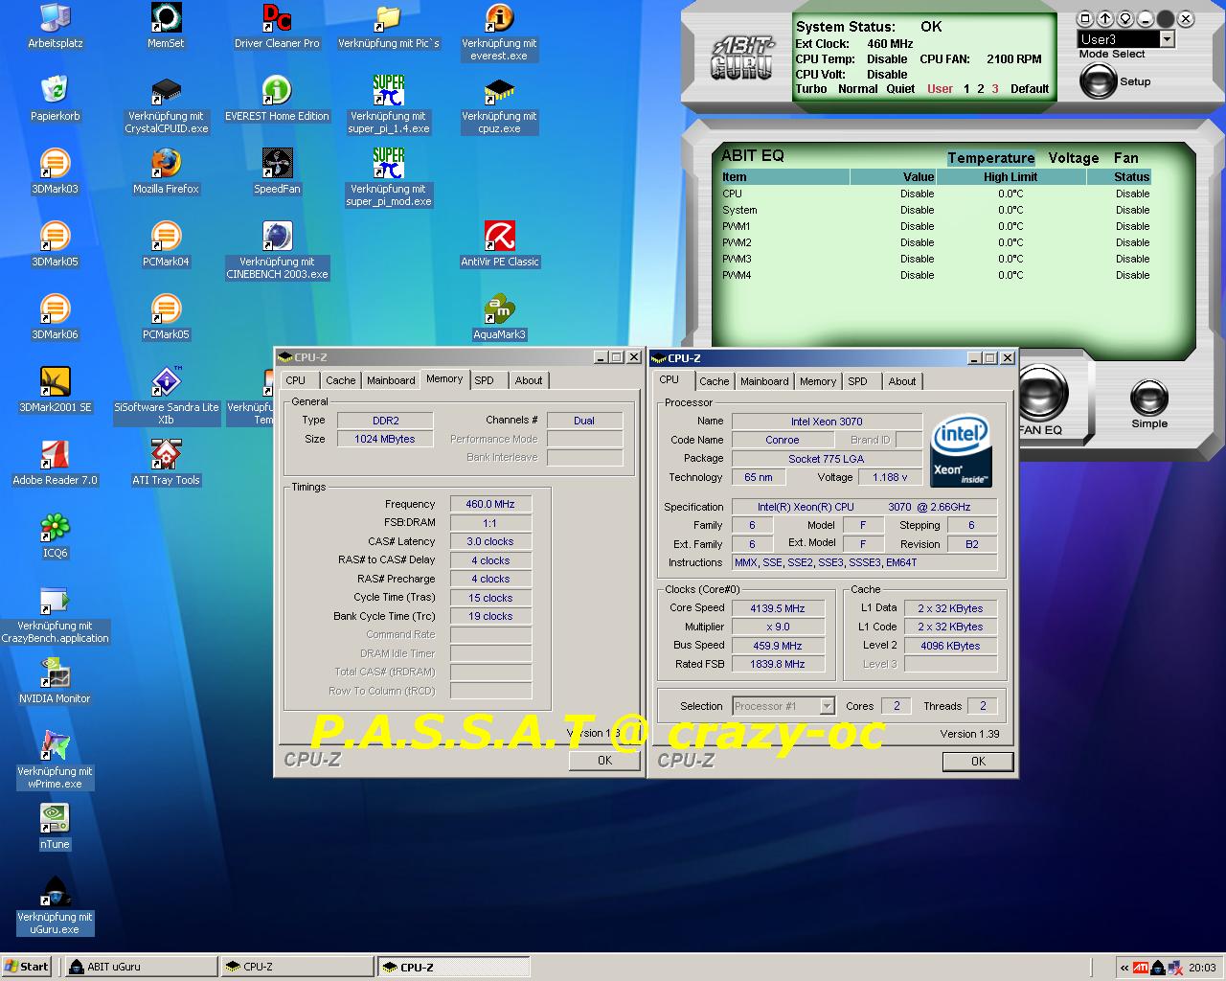This screenshot has height=981, width=1226.
Task: Open the 3DMark2001 SE desktop icon
Action: tap(55, 390)
